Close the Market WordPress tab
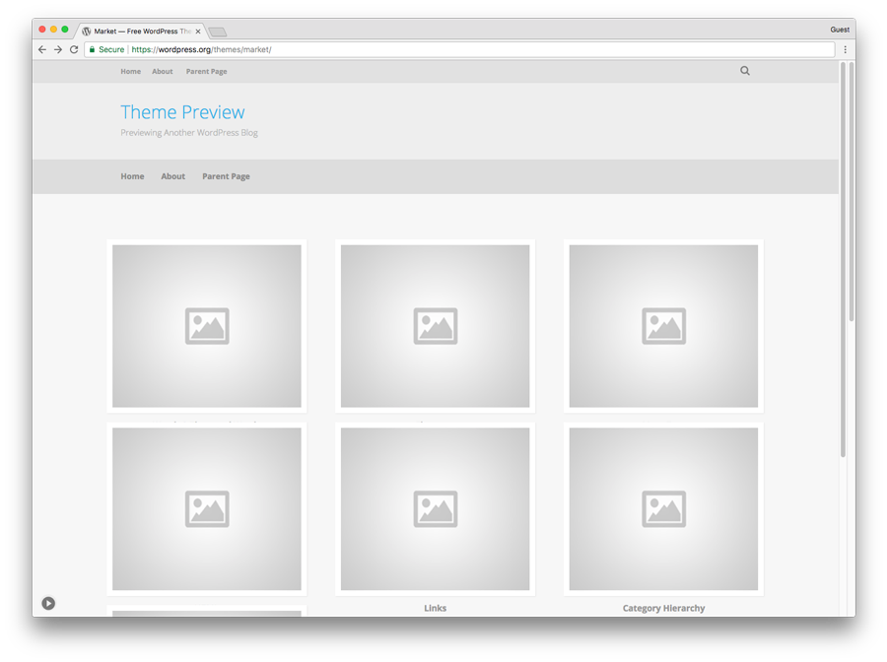 click(198, 32)
